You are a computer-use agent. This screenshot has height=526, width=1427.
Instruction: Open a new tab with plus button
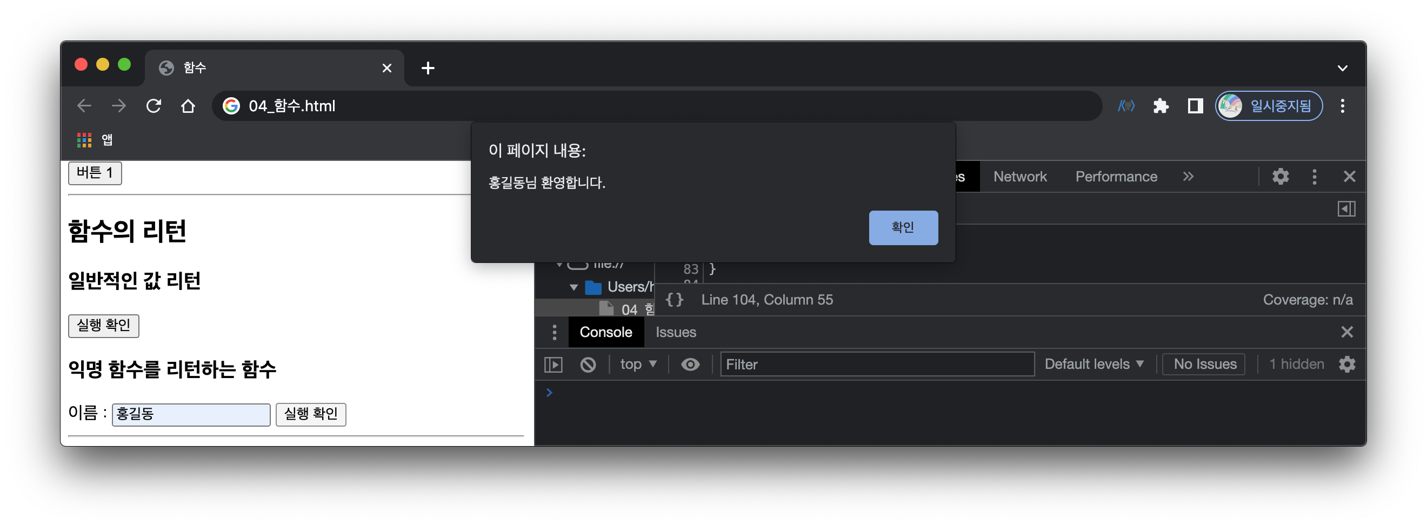click(428, 68)
